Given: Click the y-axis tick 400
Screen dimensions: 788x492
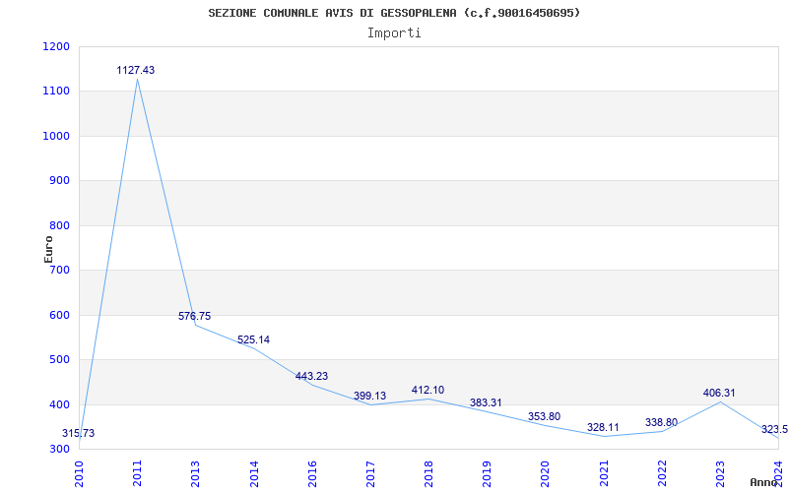Looking at the screenshot, I should [x=59, y=404].
